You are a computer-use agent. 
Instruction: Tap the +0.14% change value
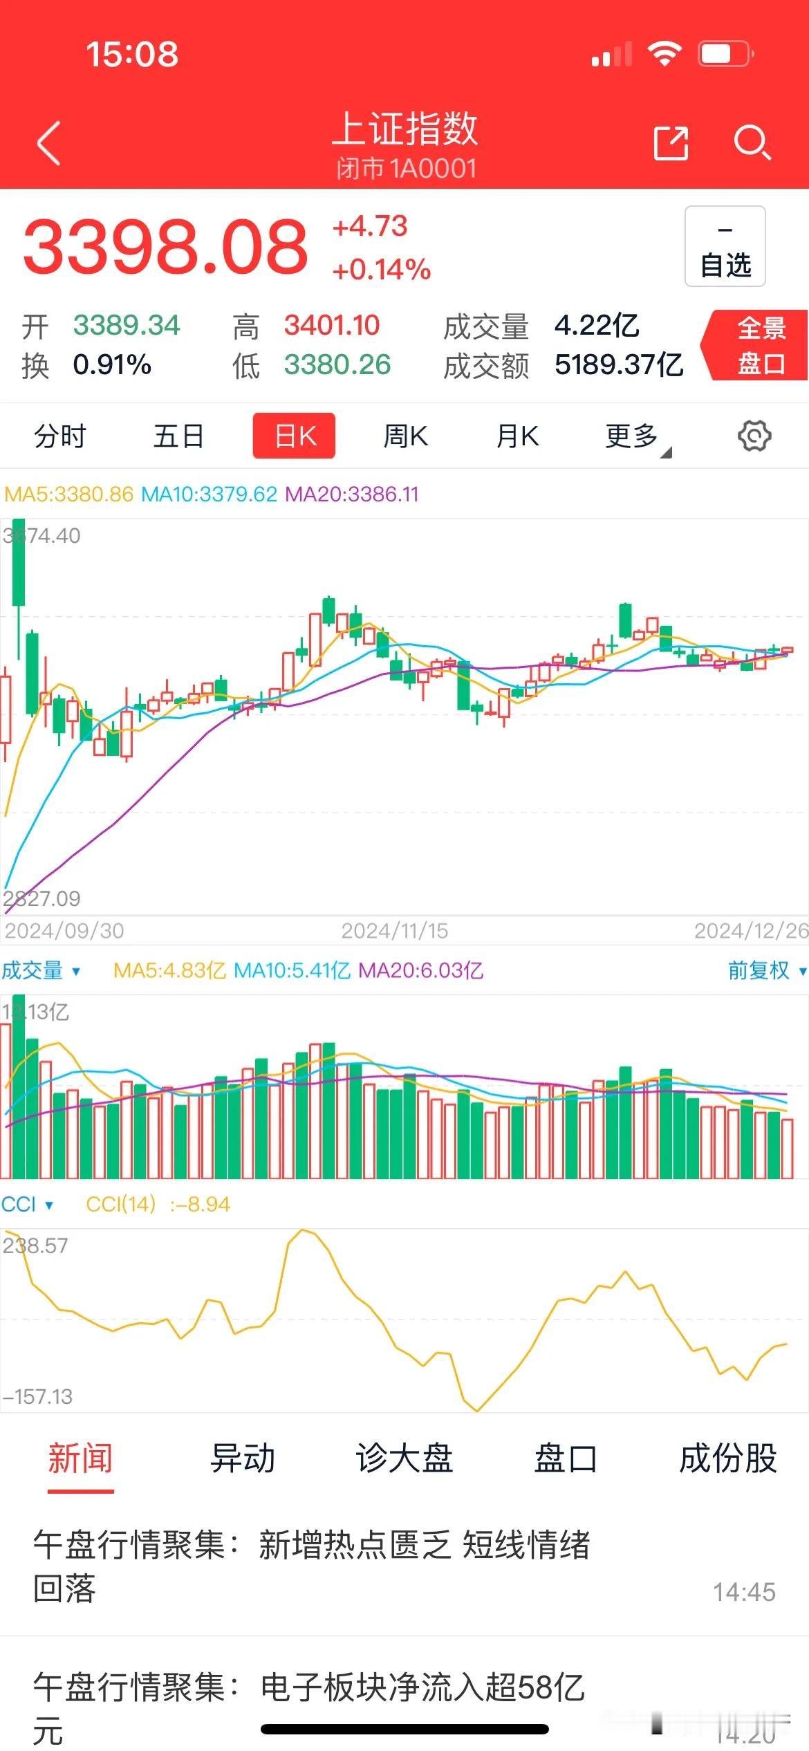click(382, 270)
